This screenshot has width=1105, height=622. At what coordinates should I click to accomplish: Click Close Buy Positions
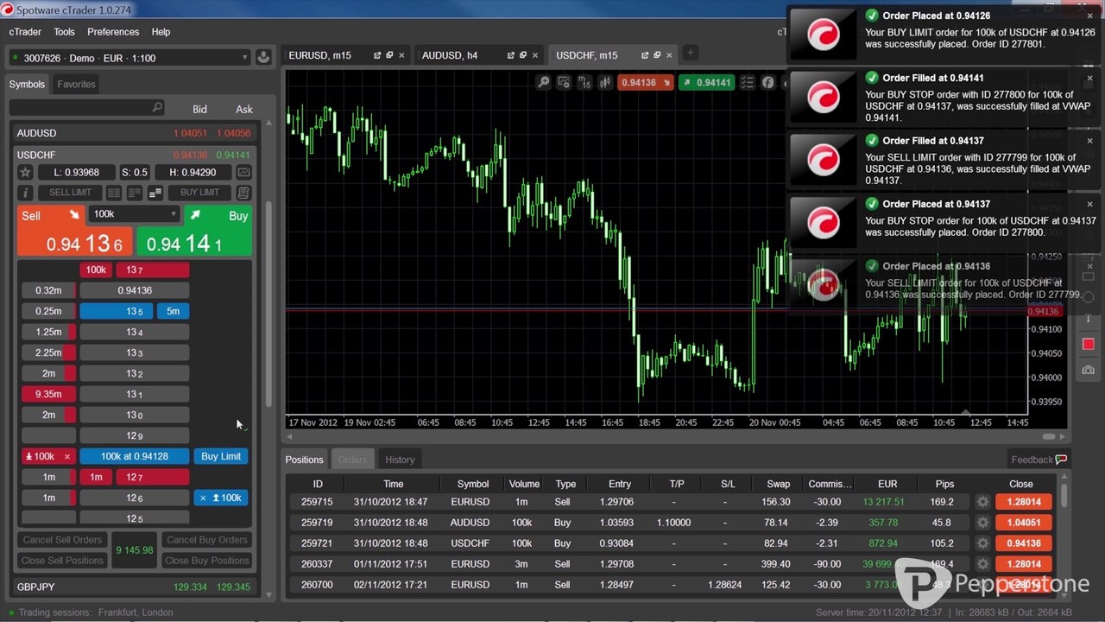click(206, 561)
